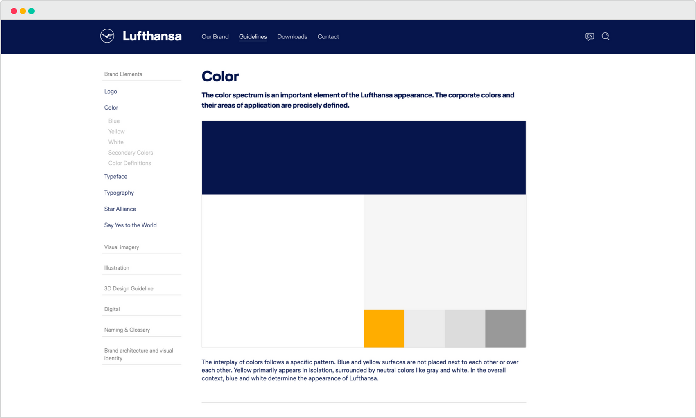Viewport: 696px width, 418px height.
Task: Select Color in the sidebar
Action: click(111, 108)
